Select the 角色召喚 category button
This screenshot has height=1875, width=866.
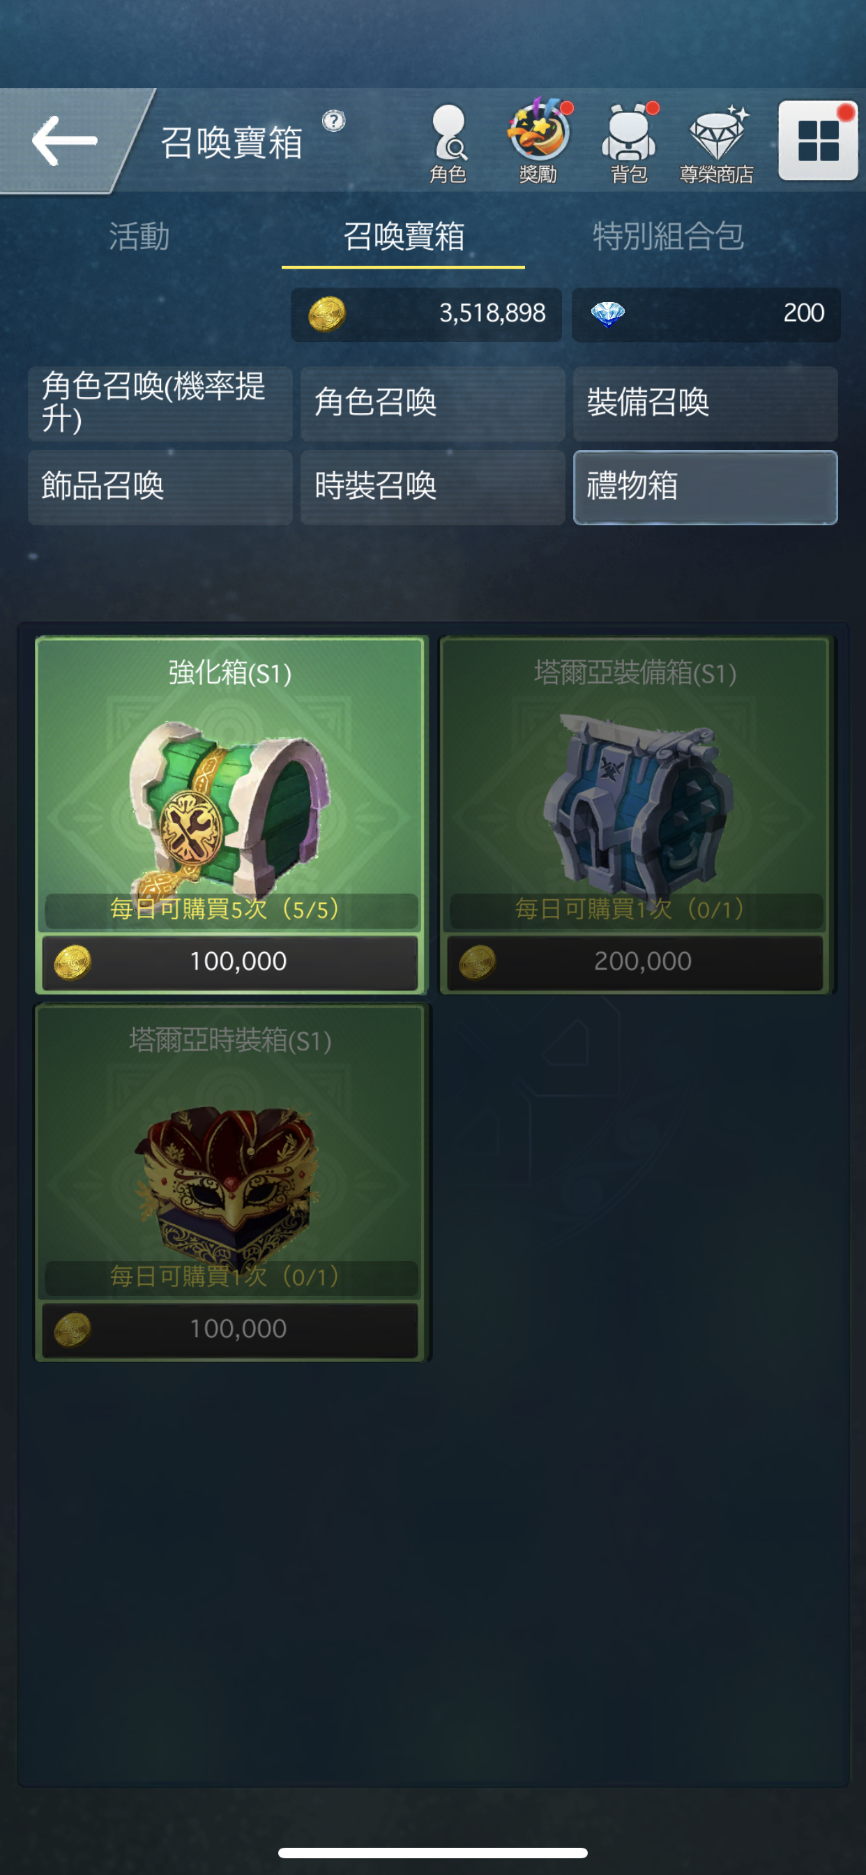click(433, 404)
